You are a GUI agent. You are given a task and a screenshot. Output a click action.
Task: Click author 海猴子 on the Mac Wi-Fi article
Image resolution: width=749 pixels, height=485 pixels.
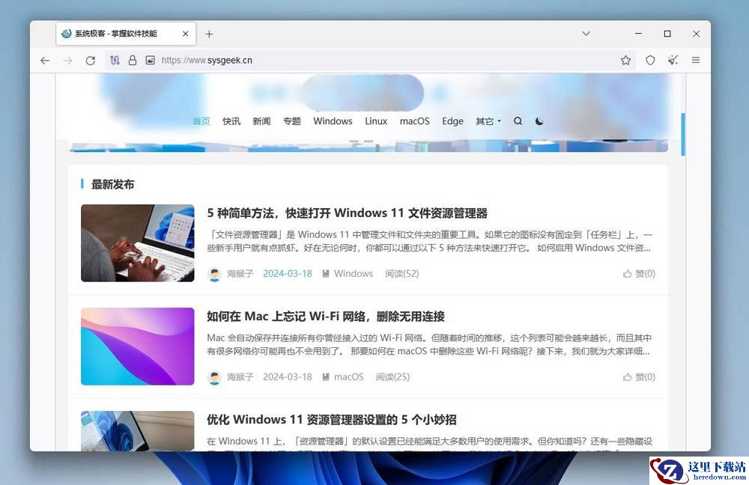click(240, 376)
